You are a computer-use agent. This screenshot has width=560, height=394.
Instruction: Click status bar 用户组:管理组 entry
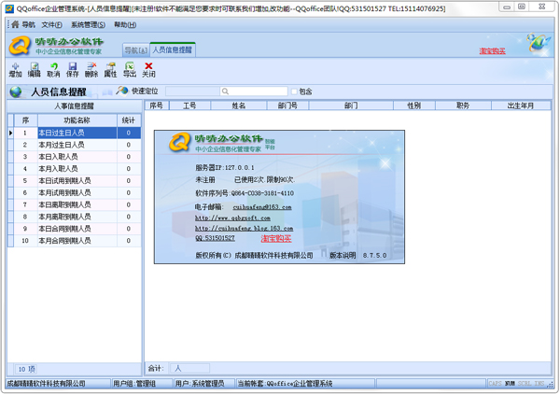142,384
